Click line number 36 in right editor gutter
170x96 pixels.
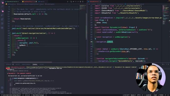tap(91, 42)
